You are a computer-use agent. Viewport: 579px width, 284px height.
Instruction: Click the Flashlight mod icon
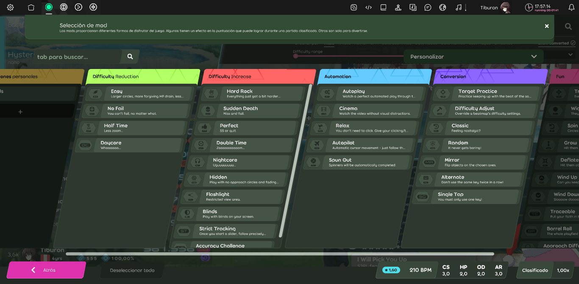pyautogui.click(x=190, y=197)
